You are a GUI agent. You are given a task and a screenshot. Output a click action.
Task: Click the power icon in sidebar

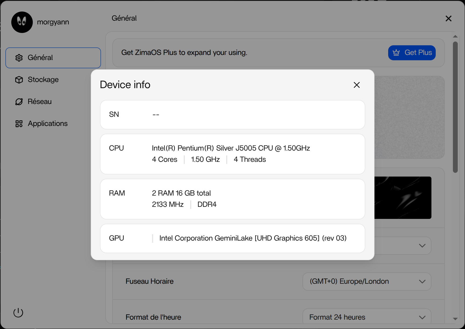point(18,312)
